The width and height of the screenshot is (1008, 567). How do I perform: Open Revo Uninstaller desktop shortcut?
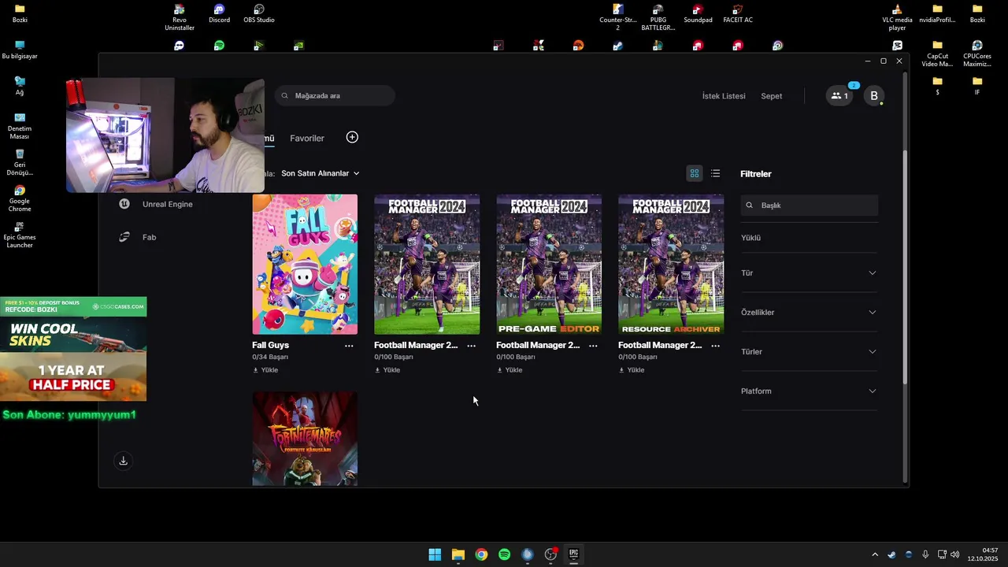180,17
